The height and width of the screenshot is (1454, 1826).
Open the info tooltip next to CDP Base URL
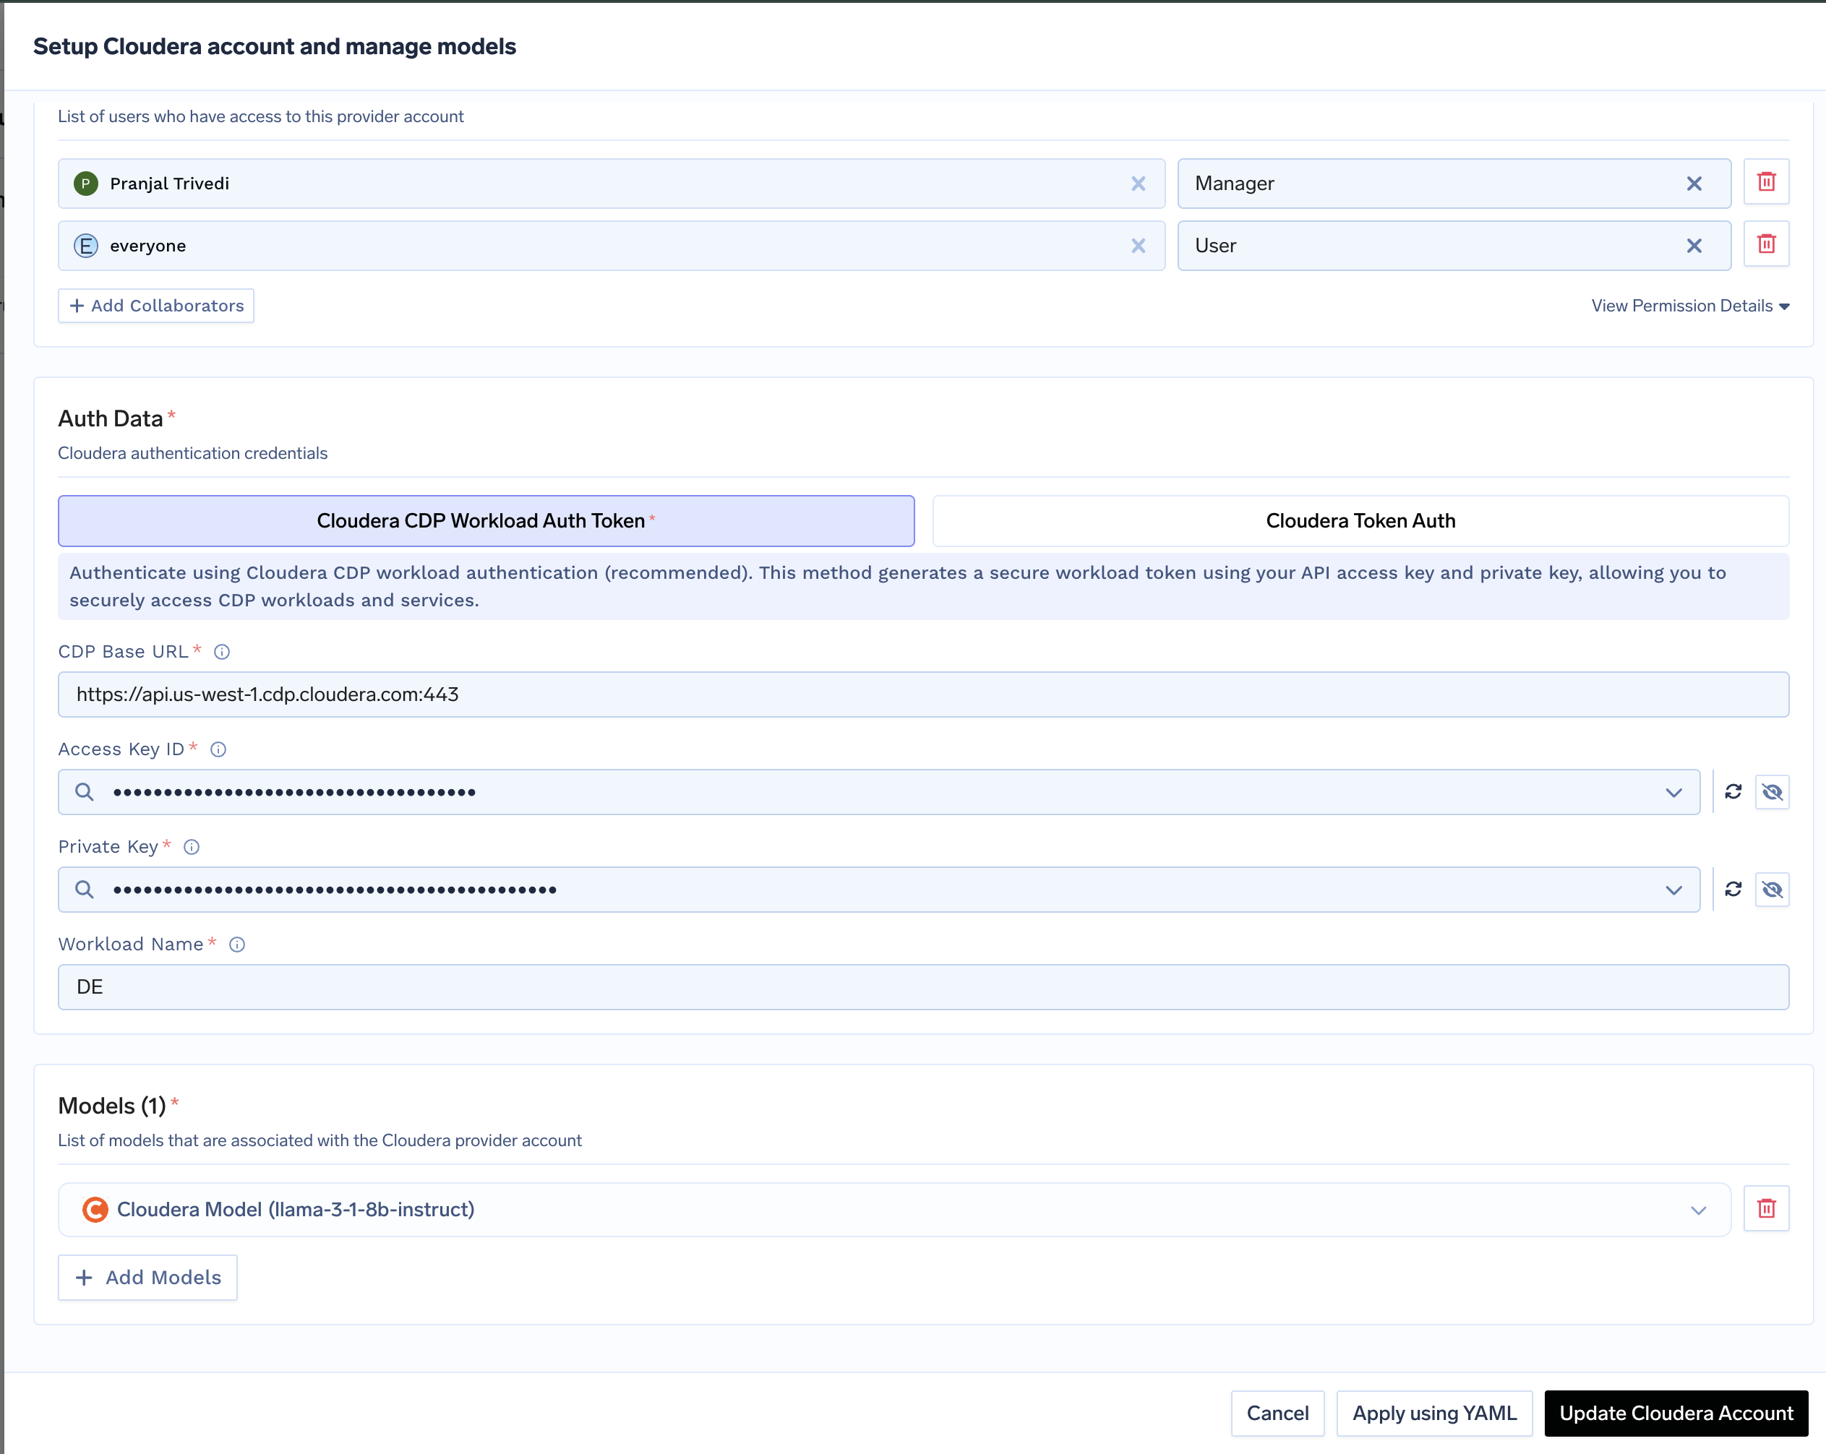[x=222, y=651]
